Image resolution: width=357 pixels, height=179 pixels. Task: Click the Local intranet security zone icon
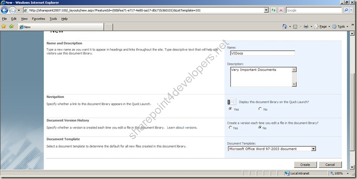pos(287,173)
